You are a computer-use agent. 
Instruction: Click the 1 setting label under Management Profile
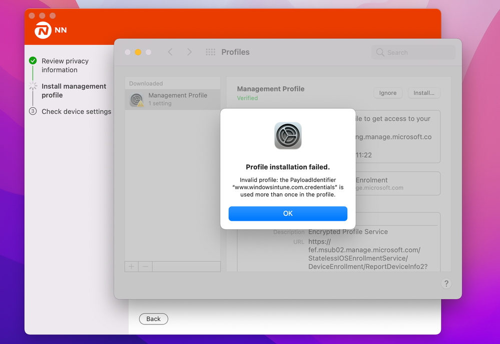point(160,103)
